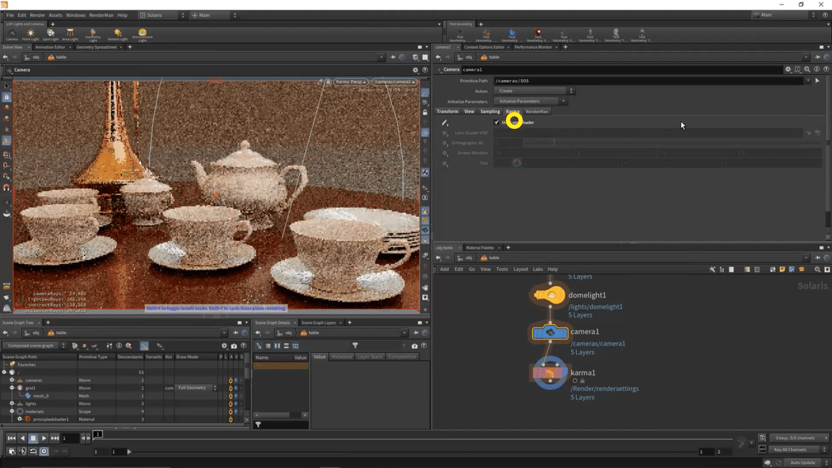Toggle the real-time playback clock button
The width and height of the screenshot is (832, 468).
pyautogui.click(x=44, y=451)
